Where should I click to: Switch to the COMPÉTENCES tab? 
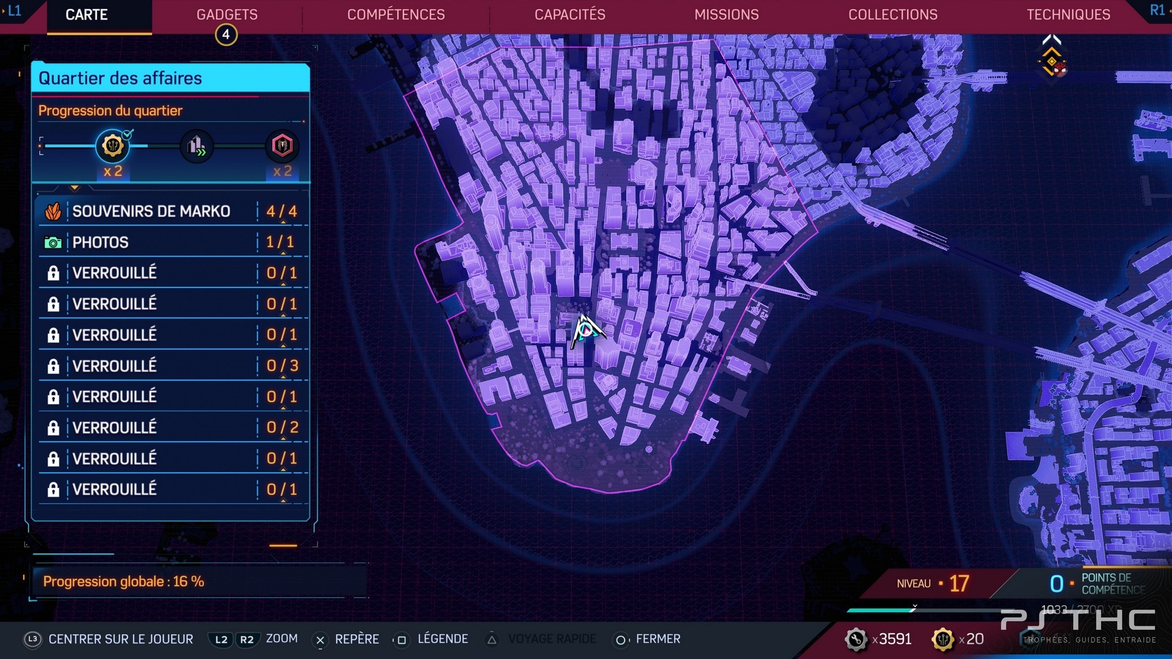coord(396,15)
